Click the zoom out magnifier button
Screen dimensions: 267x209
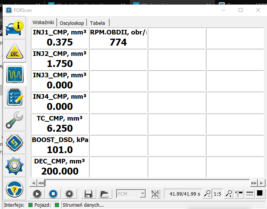click(x=207, y=194)
